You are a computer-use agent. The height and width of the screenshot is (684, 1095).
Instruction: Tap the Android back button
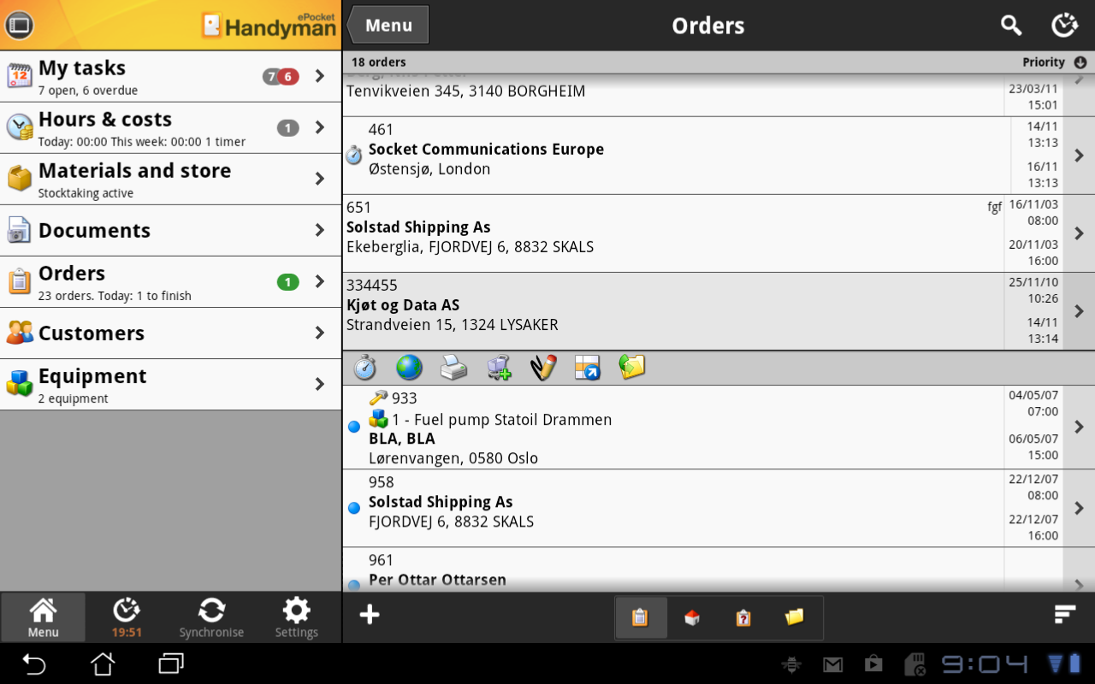[33, 663]
